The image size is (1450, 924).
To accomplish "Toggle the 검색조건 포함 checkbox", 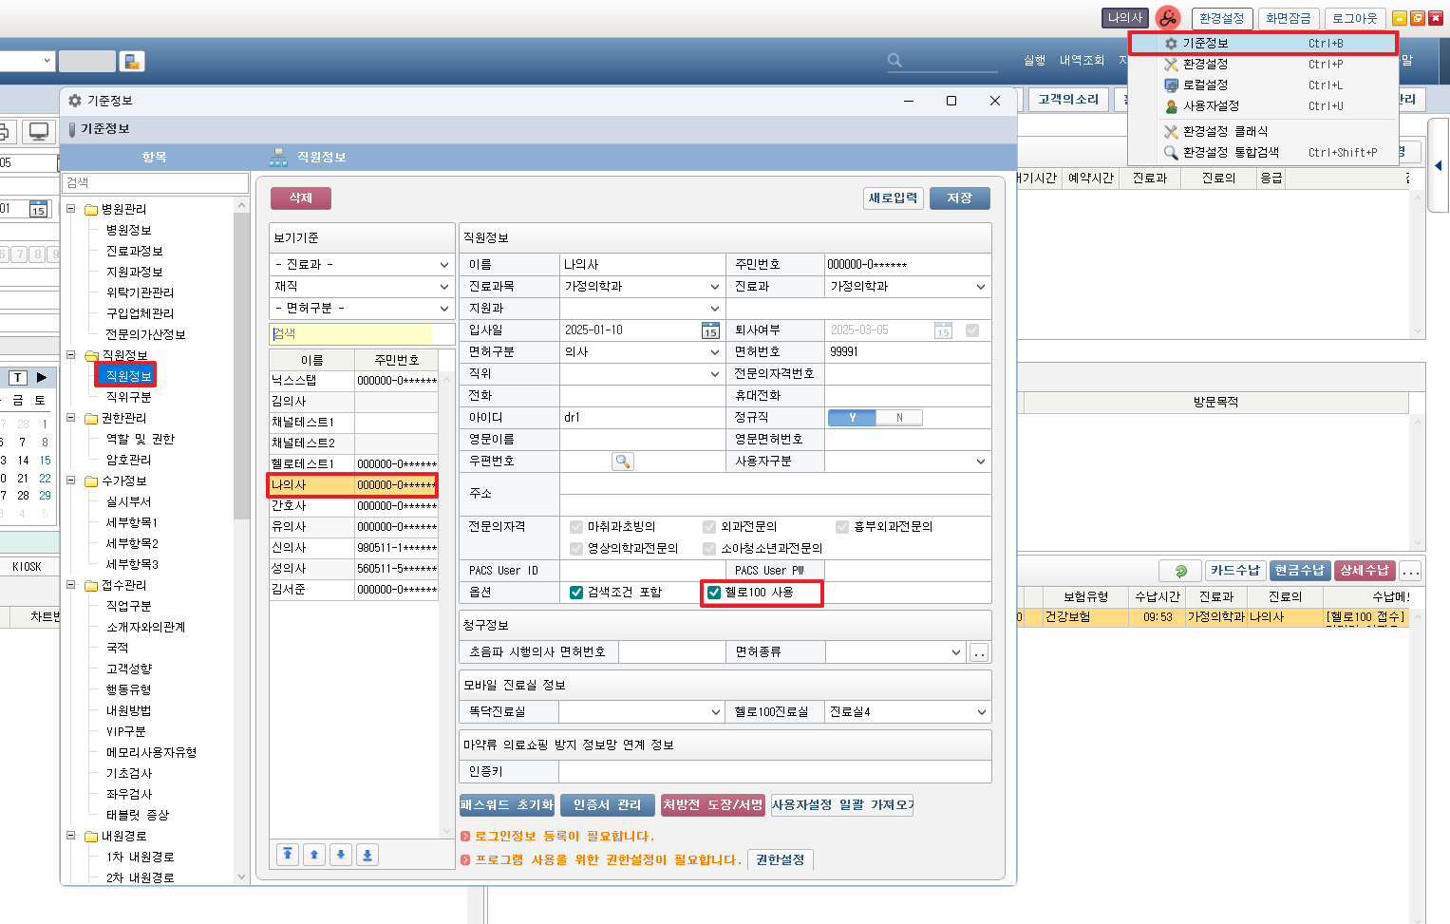I will (576, 593).
